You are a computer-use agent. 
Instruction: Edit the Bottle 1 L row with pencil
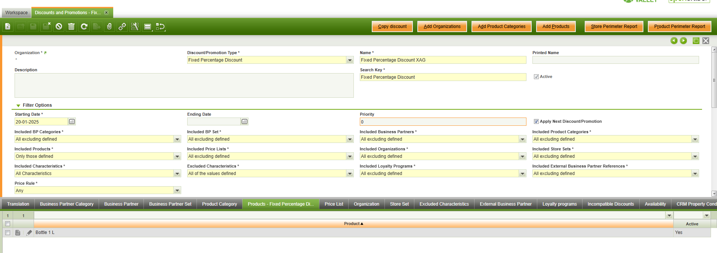29,232
